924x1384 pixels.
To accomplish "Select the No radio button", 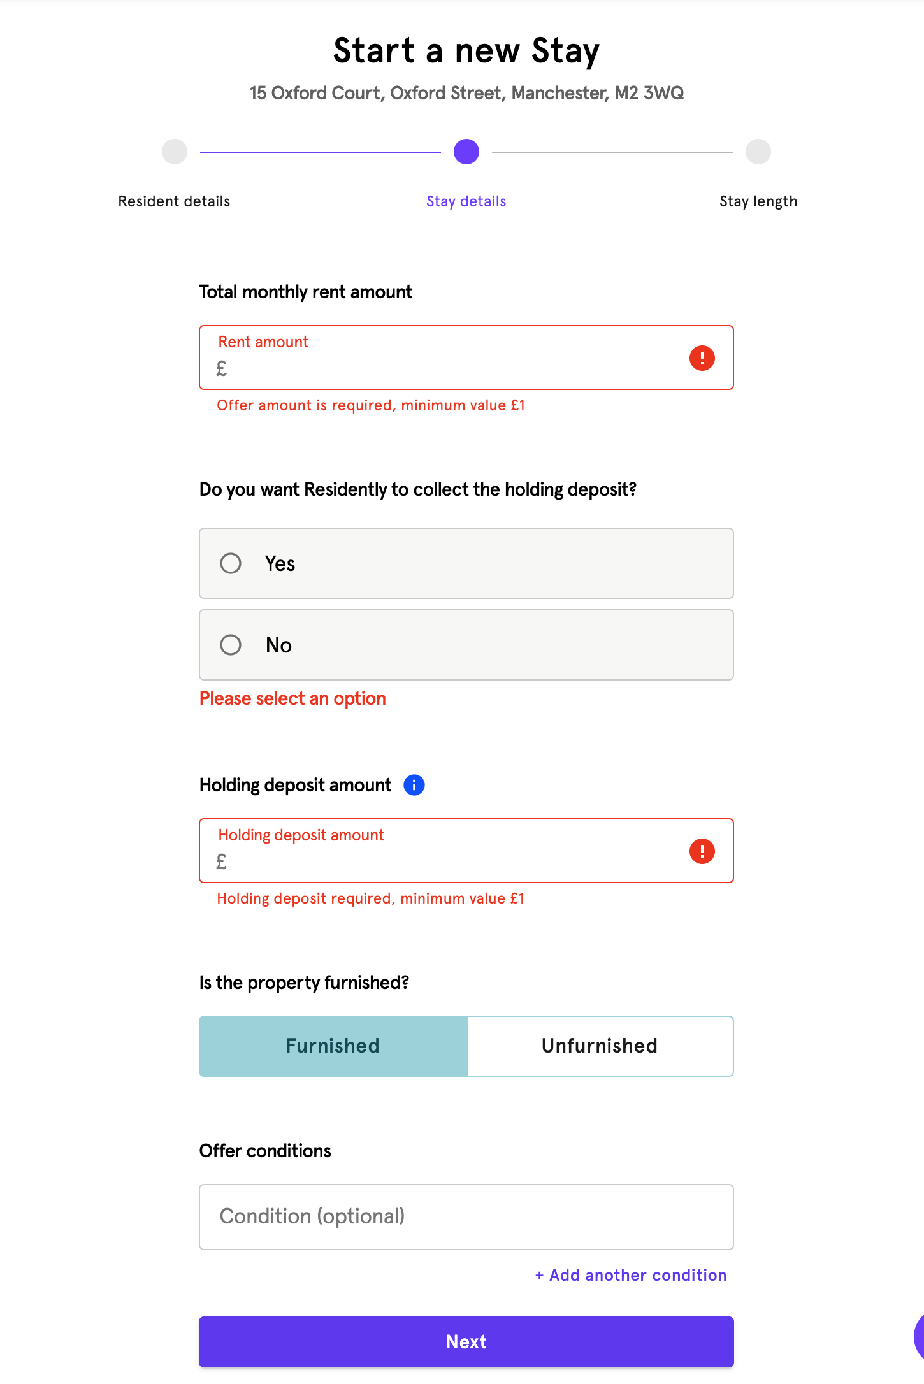I will (231, 645).
